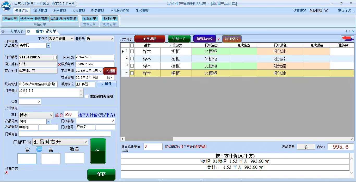356x182 pixels.
Task: Open the calendar icon for 交货日期
Action: pos(109,77)
